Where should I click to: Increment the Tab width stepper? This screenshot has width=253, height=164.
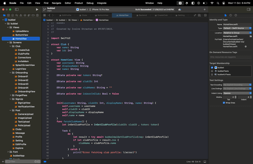pos(235,96)
